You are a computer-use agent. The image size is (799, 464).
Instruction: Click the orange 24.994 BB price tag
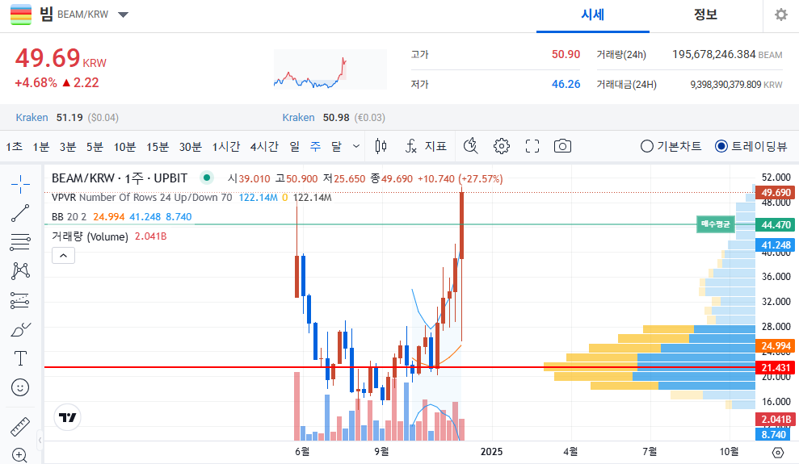point(775,346)
